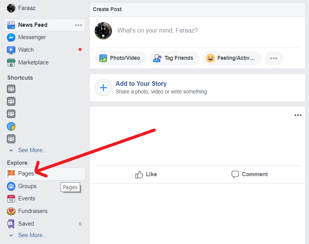Click profile picture in Create Post
The height and width of the screenshot is (244, 309).
(x=103, y=31)
